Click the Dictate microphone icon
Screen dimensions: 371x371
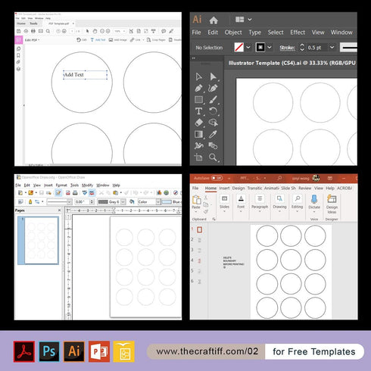pos(314,199)
